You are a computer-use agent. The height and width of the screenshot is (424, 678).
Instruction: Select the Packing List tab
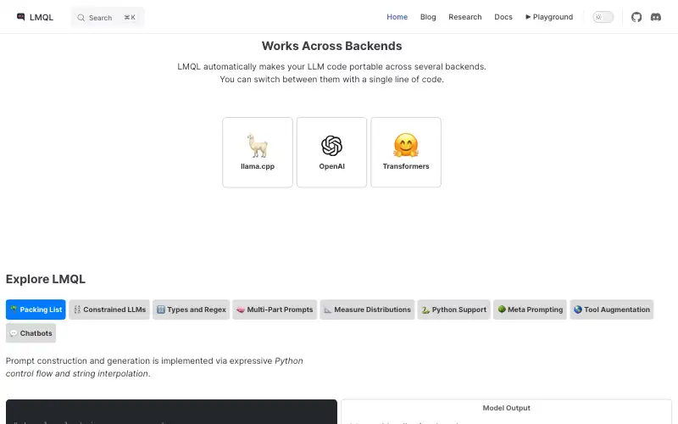click(36, 310)
